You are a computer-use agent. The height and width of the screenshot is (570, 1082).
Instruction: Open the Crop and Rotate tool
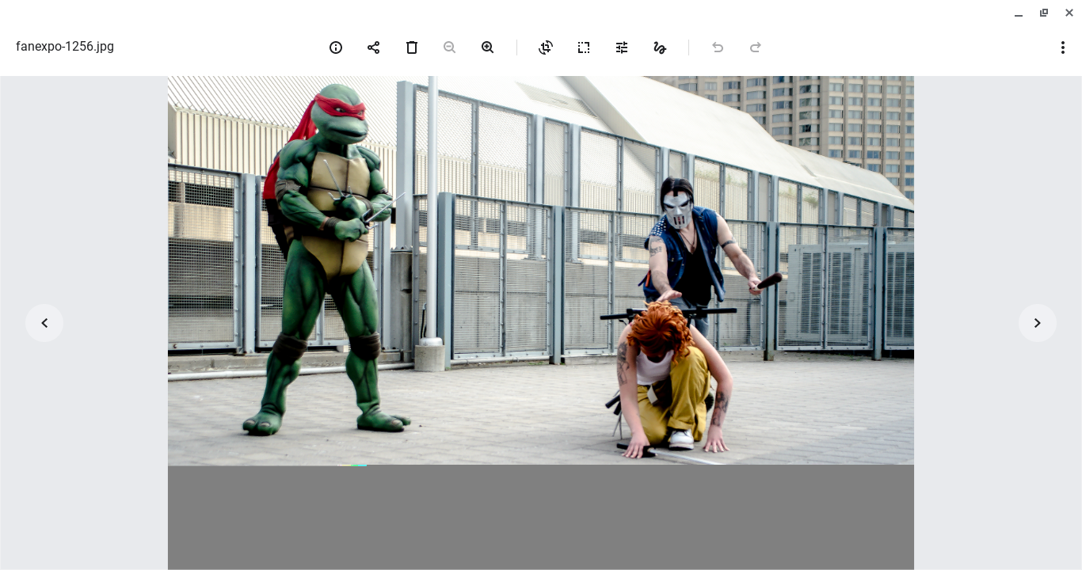[x=546, y=47]
